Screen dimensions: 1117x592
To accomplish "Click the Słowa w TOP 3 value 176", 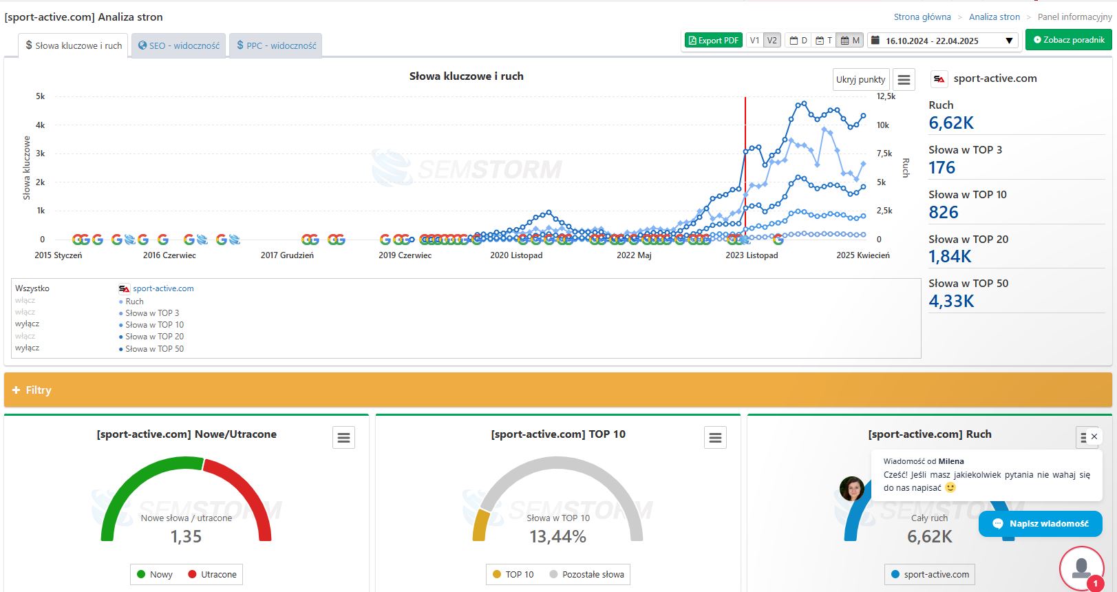I will coord(942,168).
